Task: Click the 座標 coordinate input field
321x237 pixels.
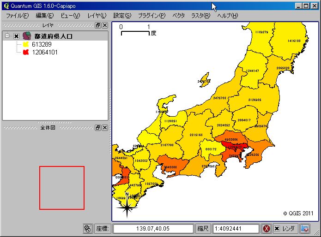Action: pos(153,228)
